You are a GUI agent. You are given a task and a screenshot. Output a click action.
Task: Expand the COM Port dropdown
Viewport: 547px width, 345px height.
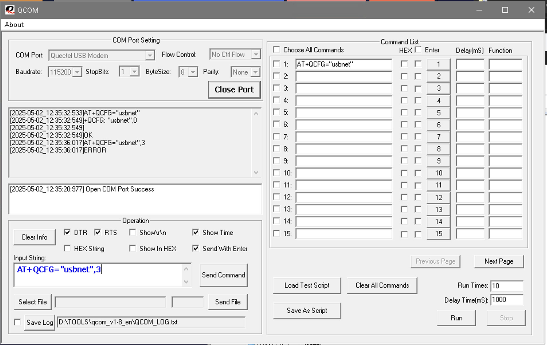pyautogui.click(x=149, y=55)
